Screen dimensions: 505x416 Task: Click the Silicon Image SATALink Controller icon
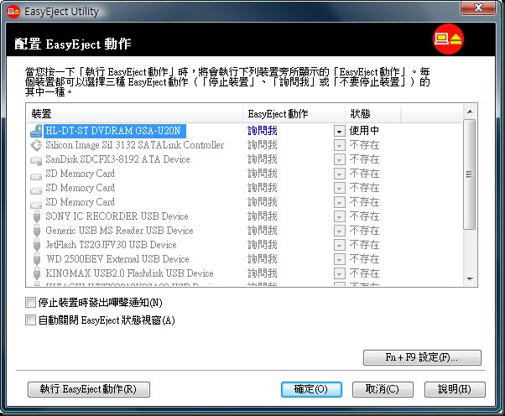click(x=36, y=145)
